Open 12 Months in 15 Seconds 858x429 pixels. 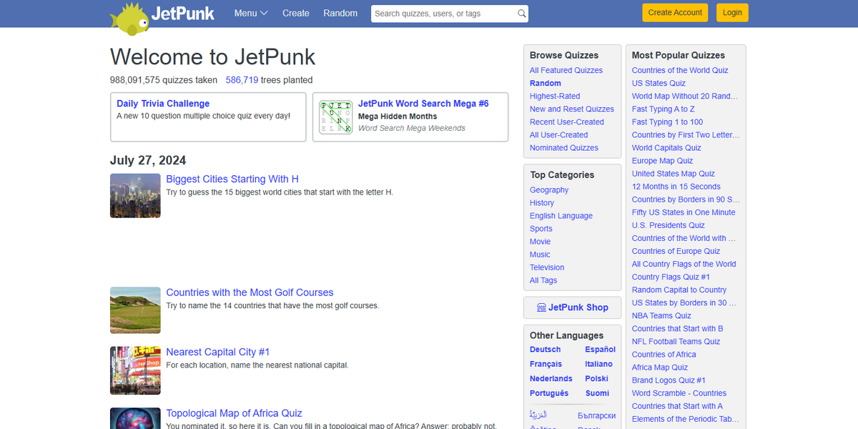click(676, 186)
